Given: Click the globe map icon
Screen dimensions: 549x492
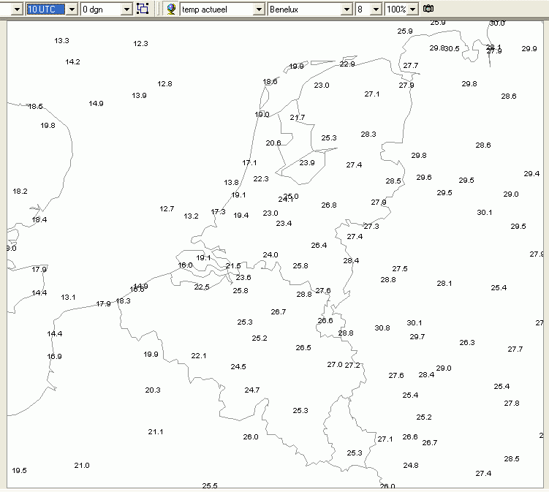Looking at the screenshot, I should 171,9.
